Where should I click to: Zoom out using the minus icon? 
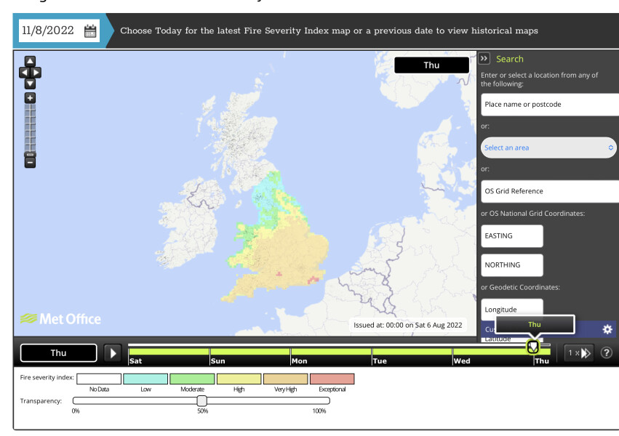[29, 161]
